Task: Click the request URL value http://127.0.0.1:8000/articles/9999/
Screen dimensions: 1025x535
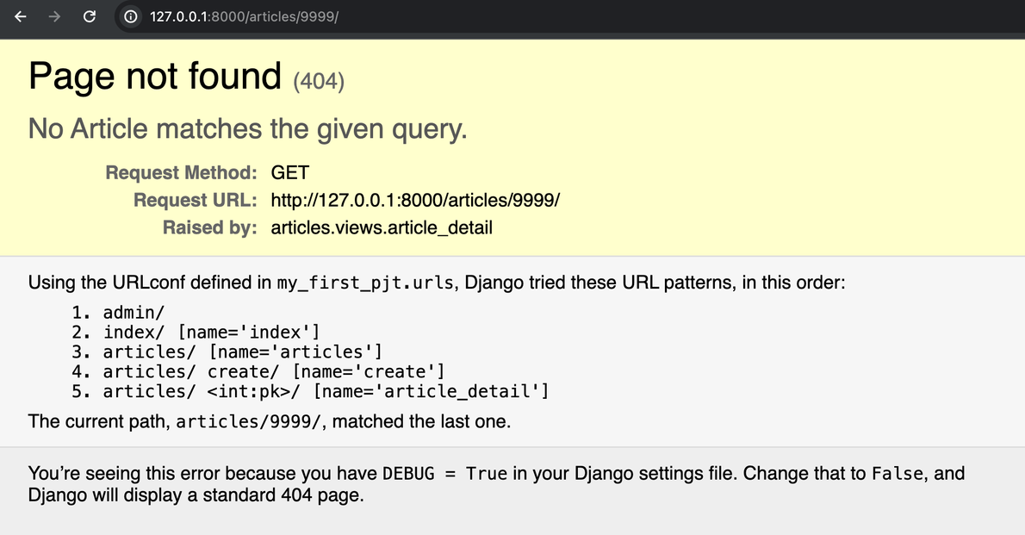Action: point(415,200)
